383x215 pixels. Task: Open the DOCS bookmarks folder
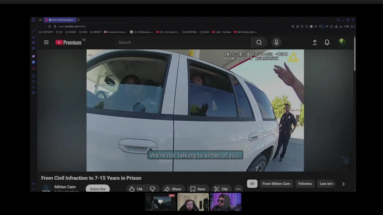204,32
